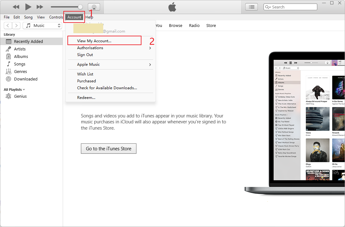Open the Help menu
The image size is (345, 227).
89,17
